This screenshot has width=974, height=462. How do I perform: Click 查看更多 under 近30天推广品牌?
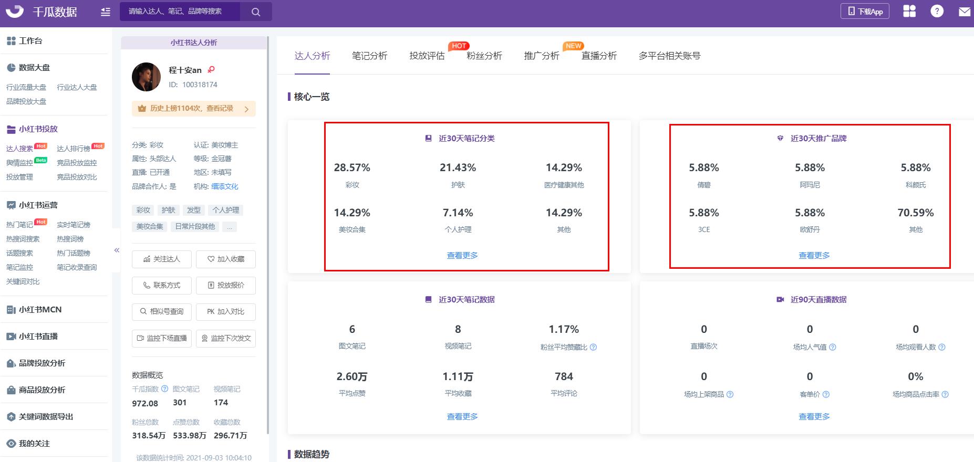(814, 256)
